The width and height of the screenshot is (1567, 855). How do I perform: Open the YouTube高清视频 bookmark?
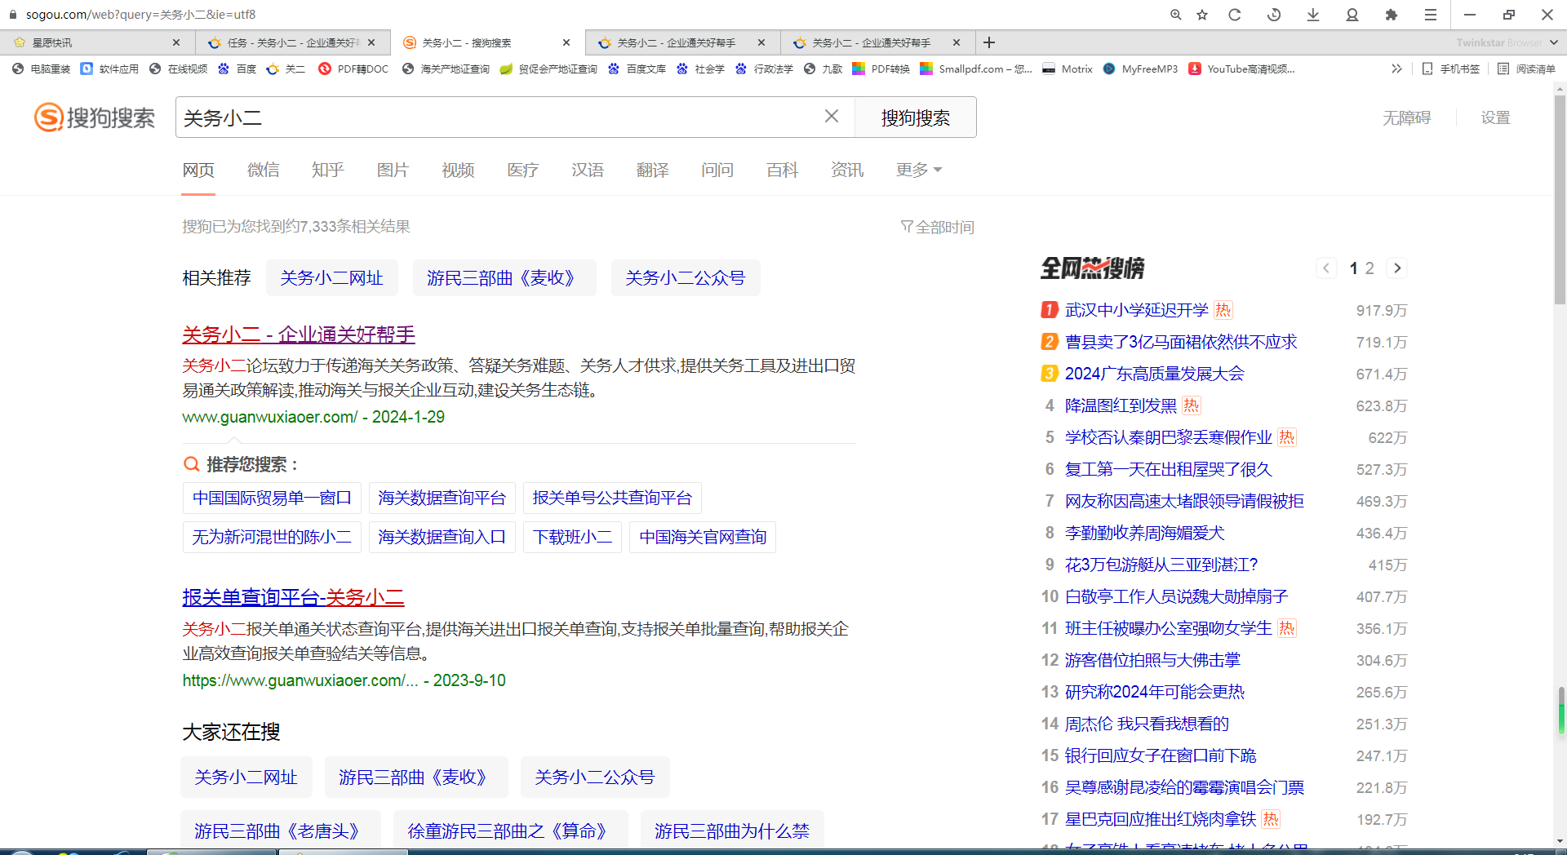(1242, 69)
